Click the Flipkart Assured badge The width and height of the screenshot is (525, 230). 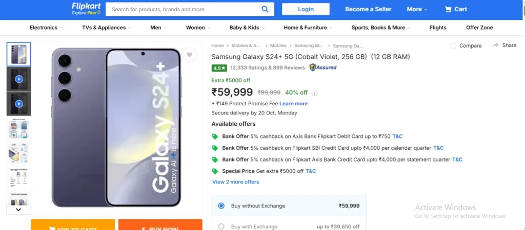(x=323, y=67)
